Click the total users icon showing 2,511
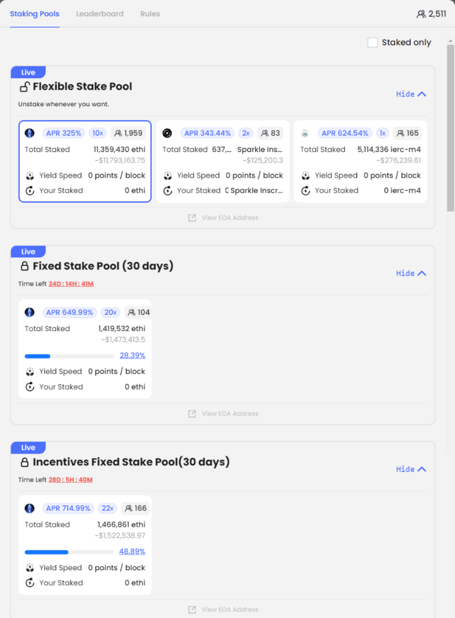Image resolution: width=455 pixels, height=618 pixels. click(x=421, y=14)
